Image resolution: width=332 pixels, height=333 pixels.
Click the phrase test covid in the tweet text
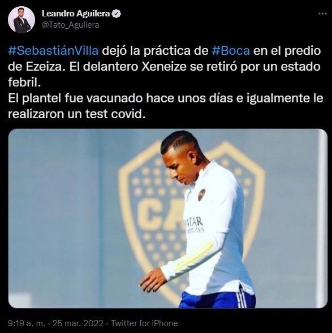[x=115, y=114]
